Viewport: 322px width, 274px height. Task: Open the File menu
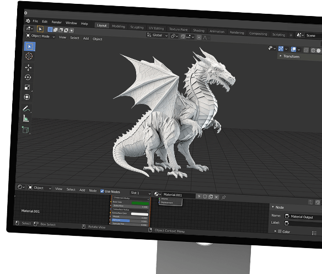click(x=35, y=21)
